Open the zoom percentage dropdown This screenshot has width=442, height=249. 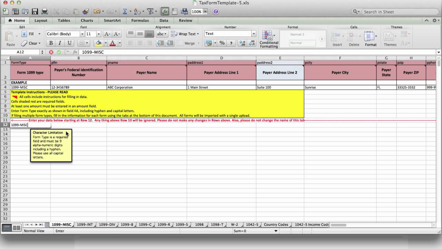click(x=205, y=12)
